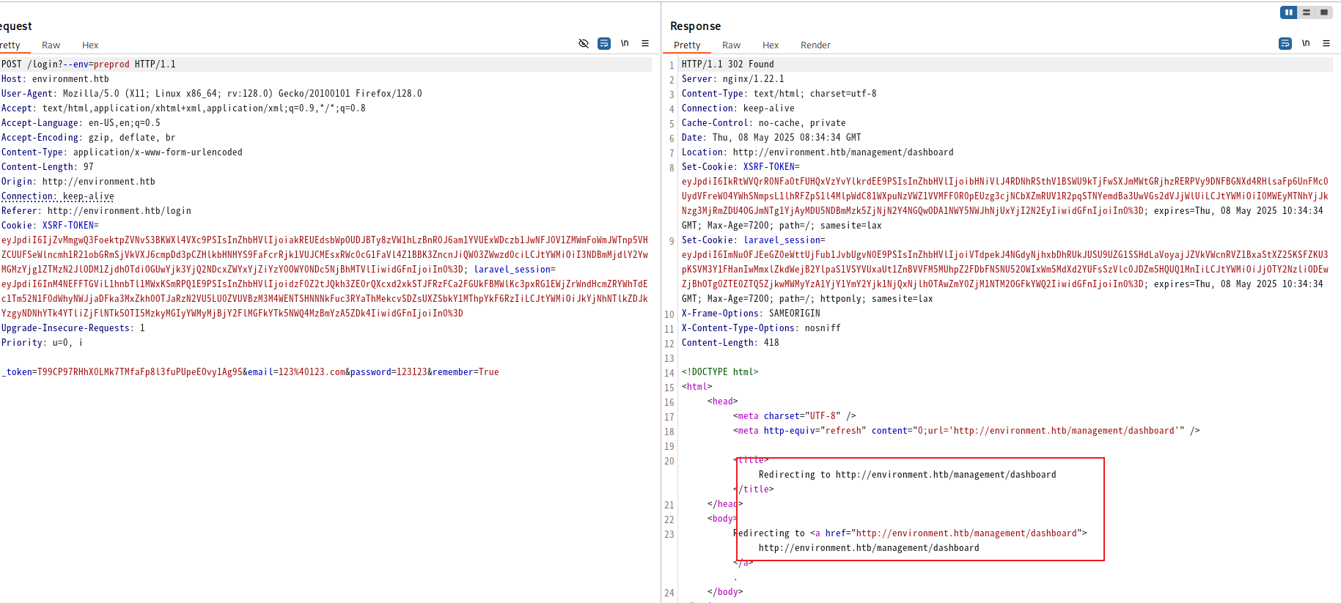Viewport: 1341px width, 603px height.
Task: Click the 'Response' panel heading
Action: coord(695,26)
